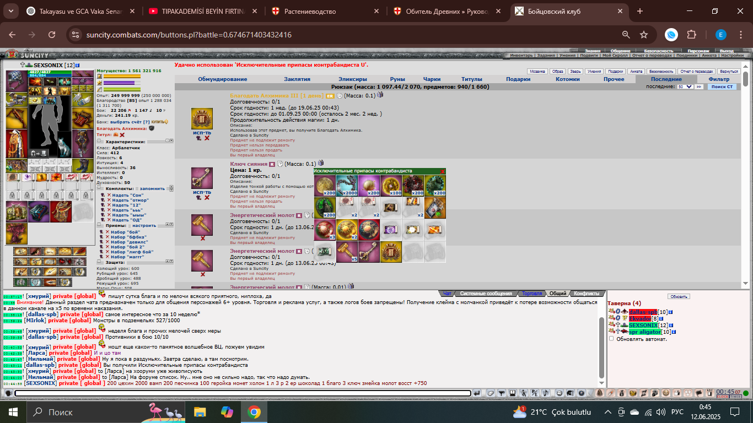The height and width of the screenshot is (423, 753).
Task: Open the последние count dropdown (50)
Action: 685,87
